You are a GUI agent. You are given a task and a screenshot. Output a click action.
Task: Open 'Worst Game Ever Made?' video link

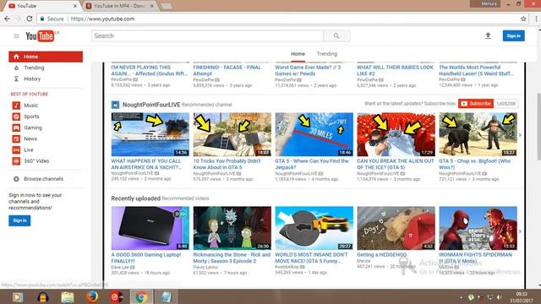point(308,70)
